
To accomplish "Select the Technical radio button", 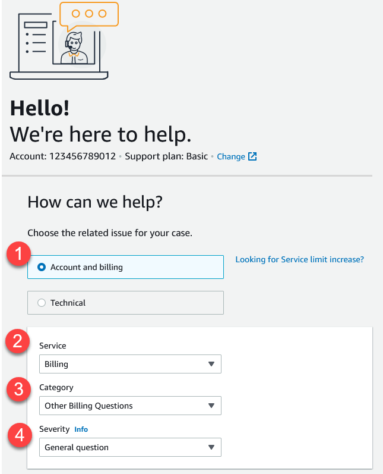I will (x=42, y=303).
